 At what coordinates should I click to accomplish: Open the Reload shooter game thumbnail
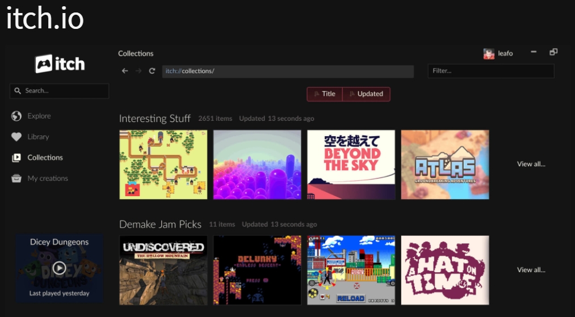[x=351, y=270]
